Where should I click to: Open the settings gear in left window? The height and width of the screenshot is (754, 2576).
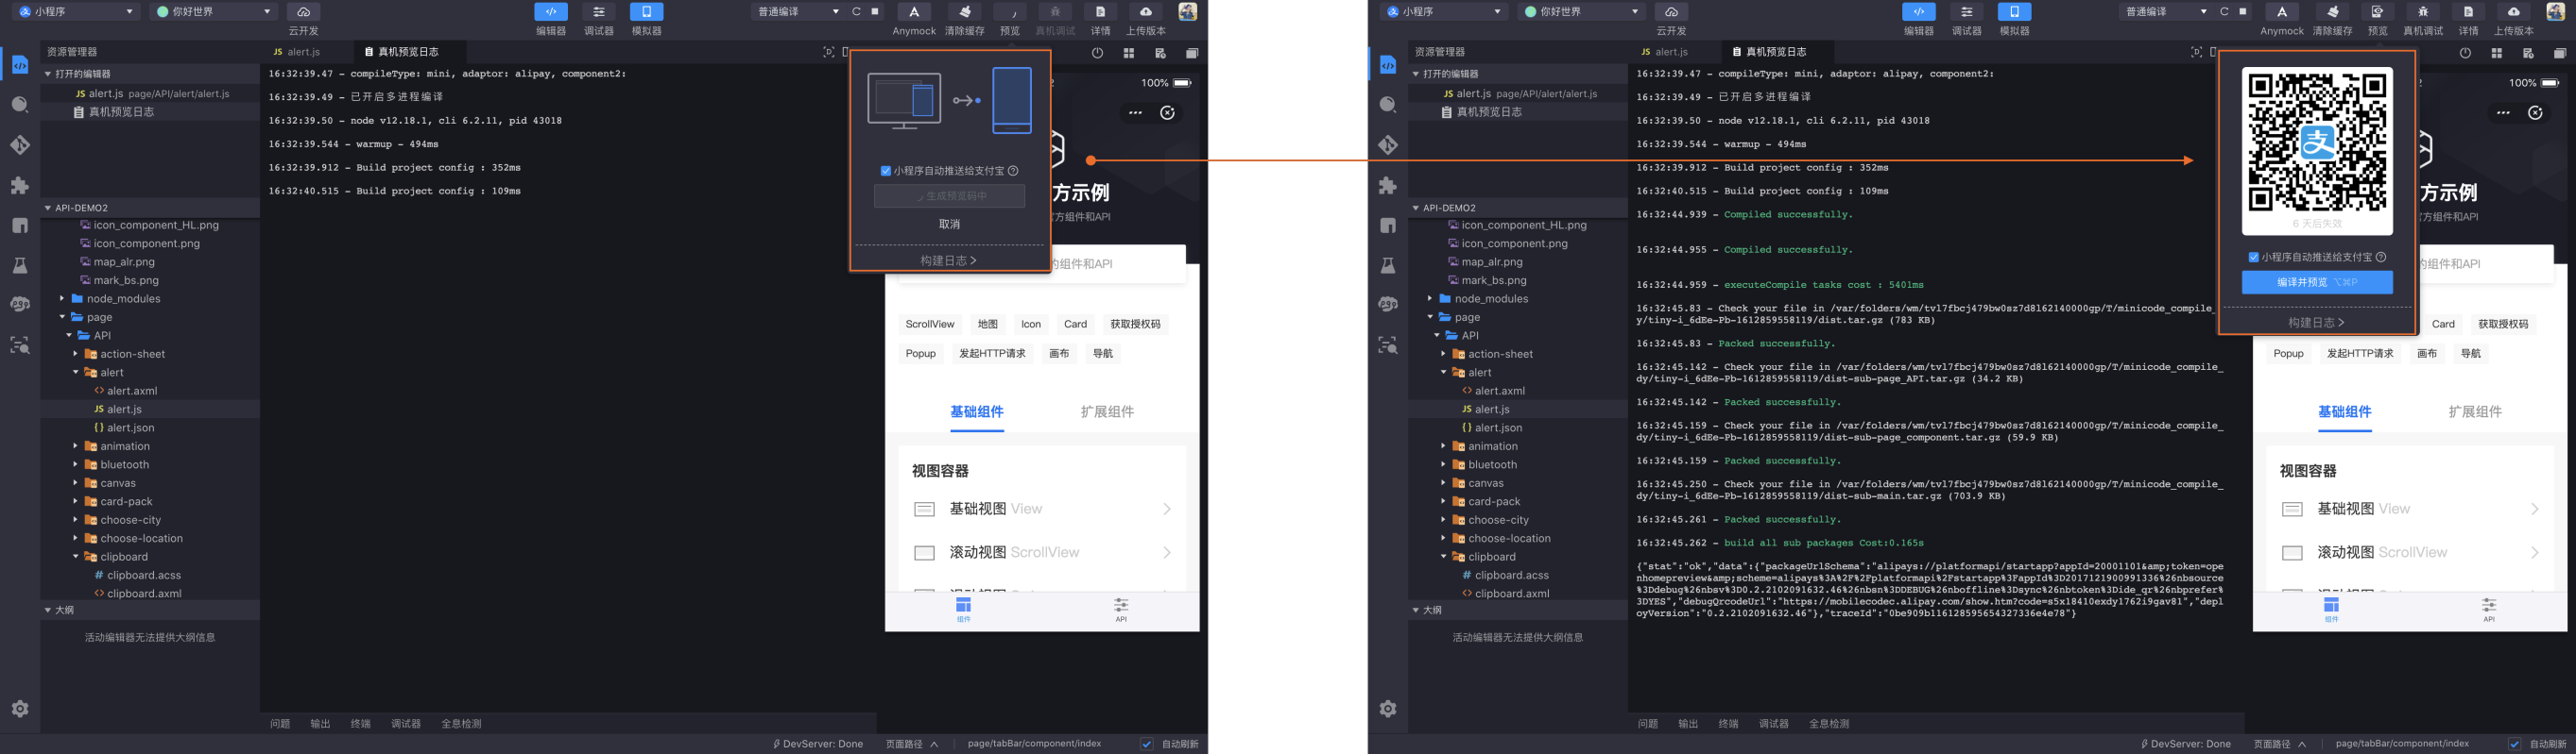(20, 709)
